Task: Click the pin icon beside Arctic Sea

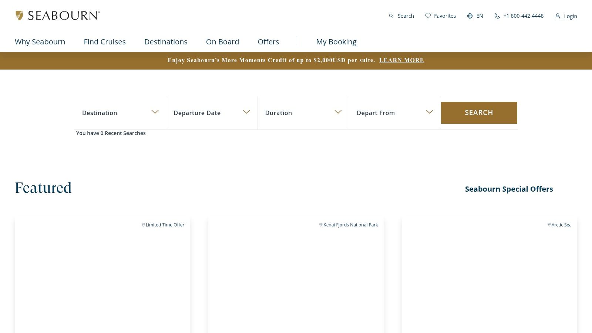Action: (549, 225)
